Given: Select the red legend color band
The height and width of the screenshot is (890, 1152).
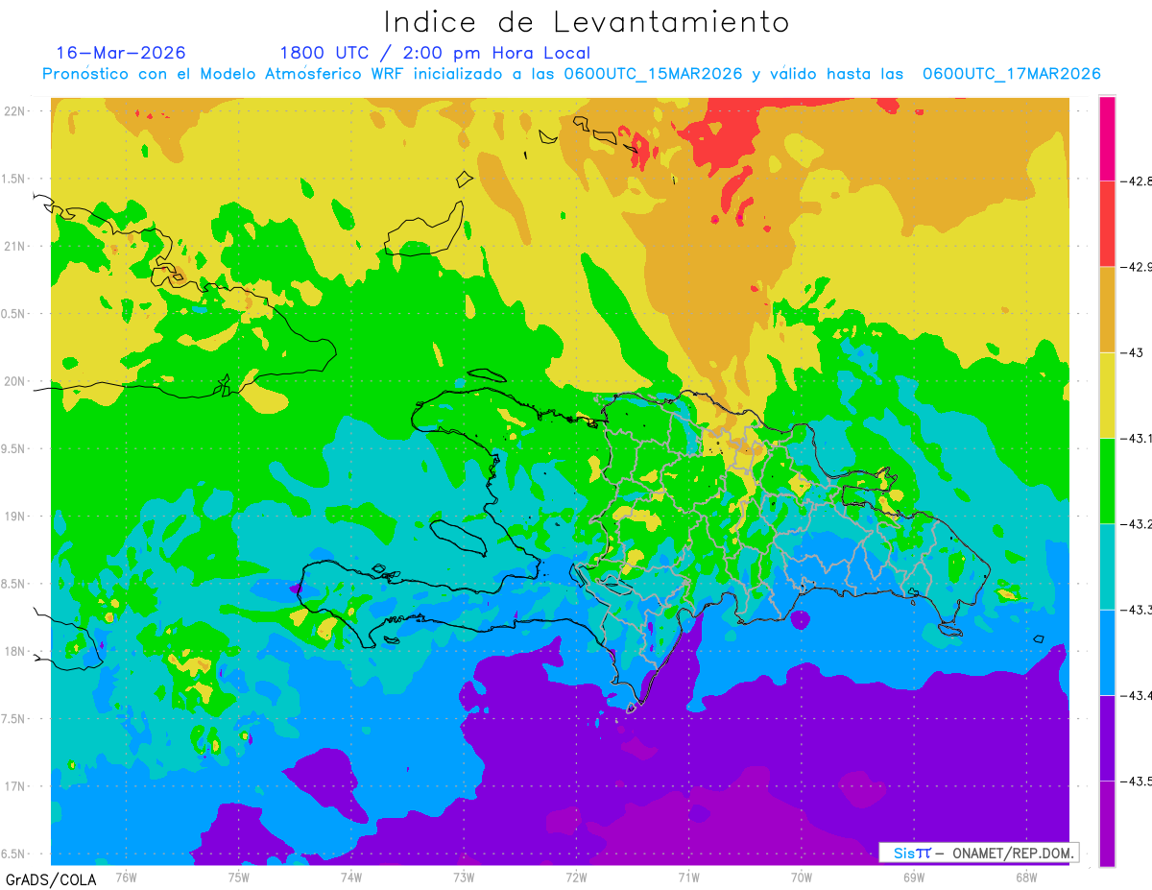Looking at the screenshot, I should point(1107,224).
